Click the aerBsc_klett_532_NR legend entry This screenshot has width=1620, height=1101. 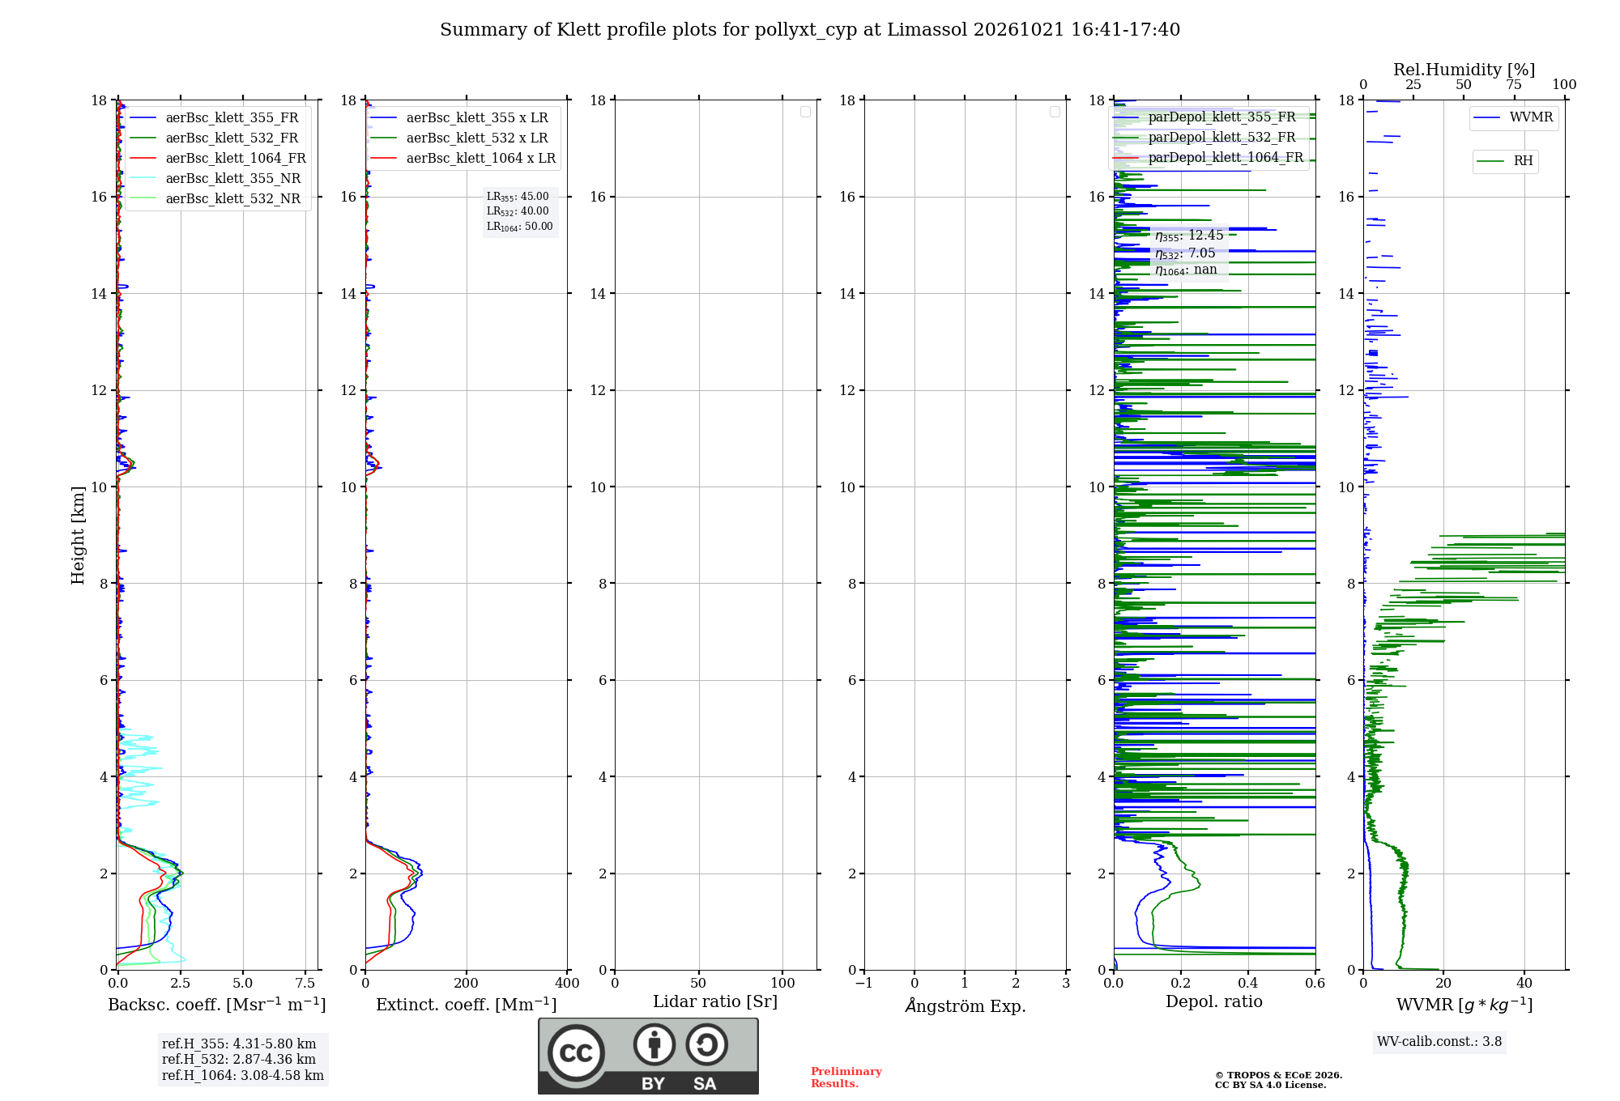(215, 198)
